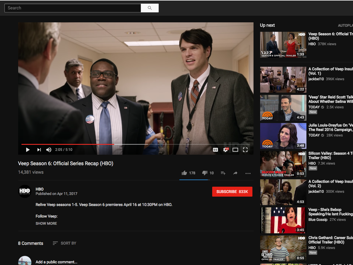Click Blue Gossip channel name
Image resolution: width=353 pixels, height=265 pixels.
[318, 220]
